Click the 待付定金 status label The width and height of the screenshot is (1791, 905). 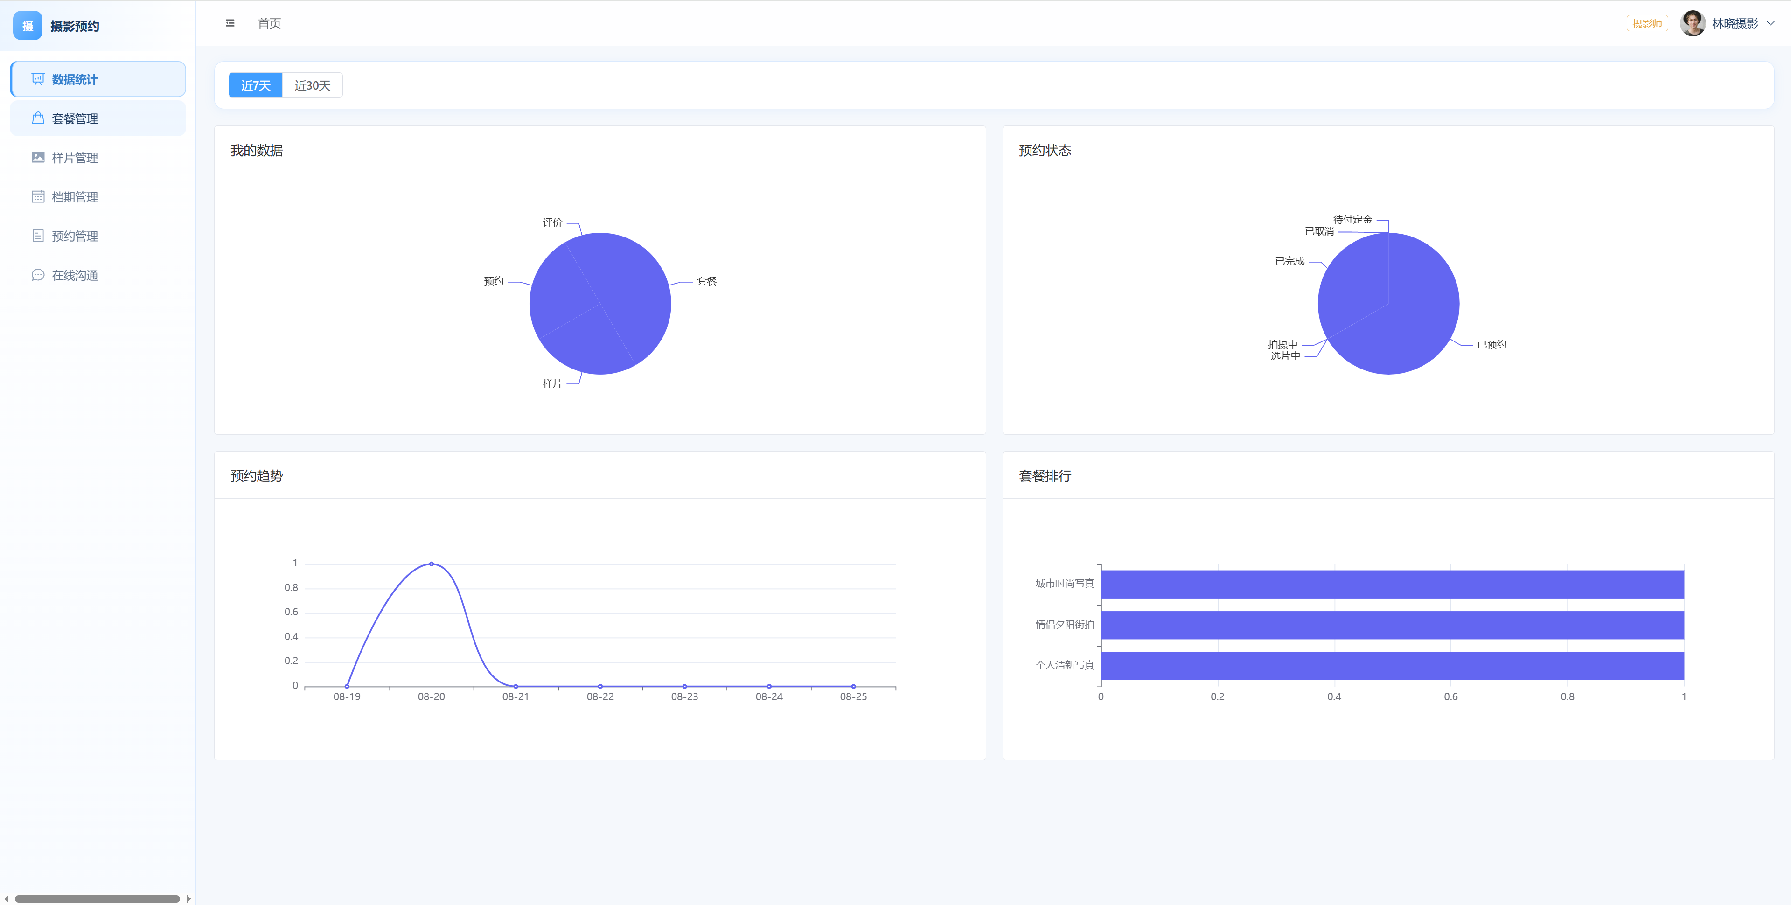coord(1352,220)
